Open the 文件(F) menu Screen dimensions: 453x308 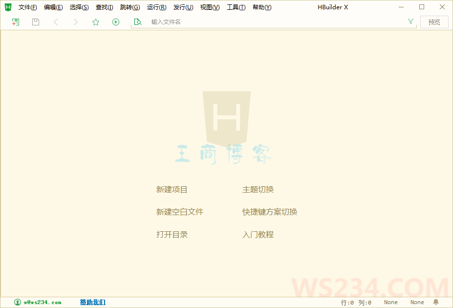[28, 7]
